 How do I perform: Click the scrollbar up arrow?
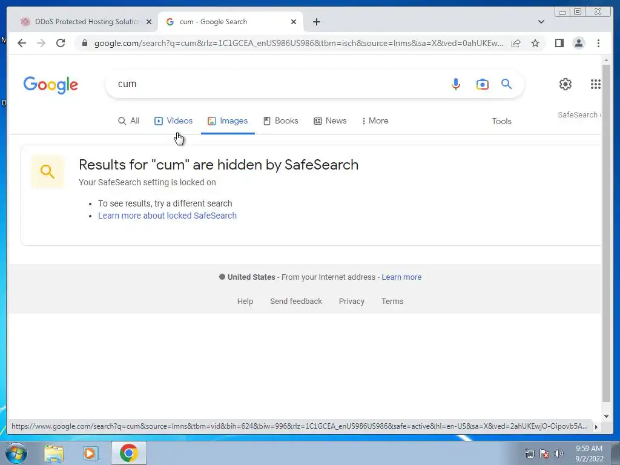tap(606, 60)
